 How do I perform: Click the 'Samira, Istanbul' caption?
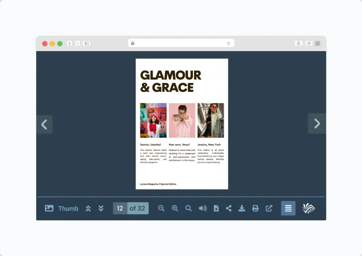[x=151, y=145]
